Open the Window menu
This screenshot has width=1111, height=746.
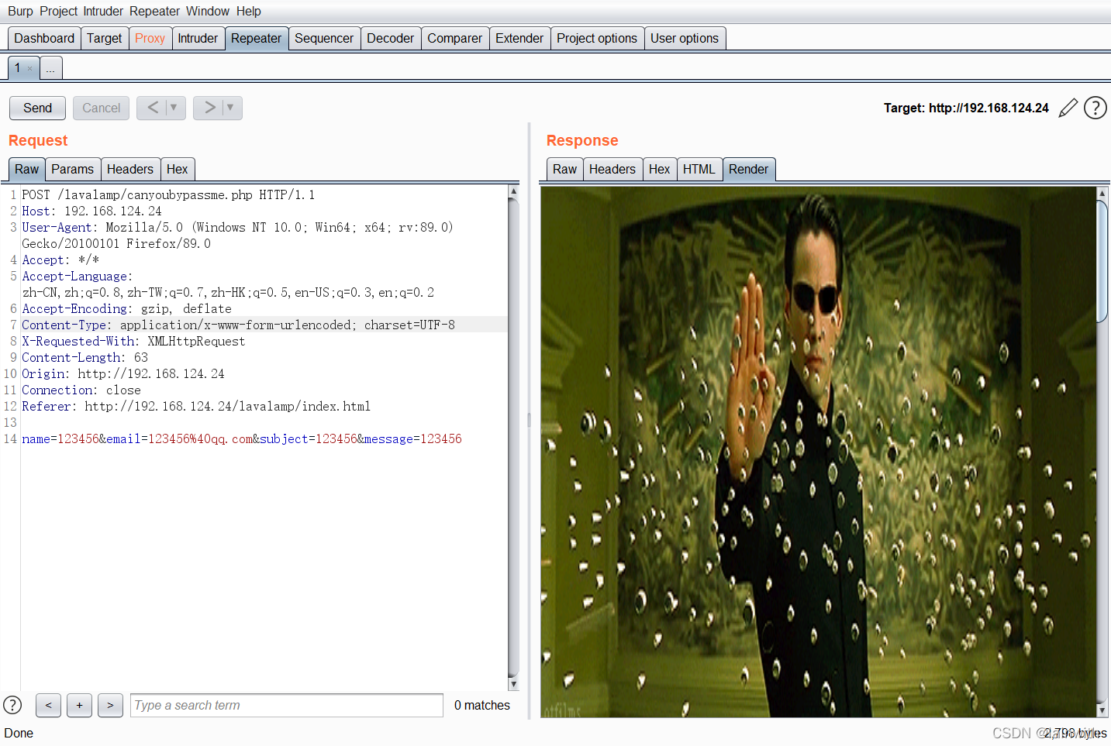click(208, 11)
